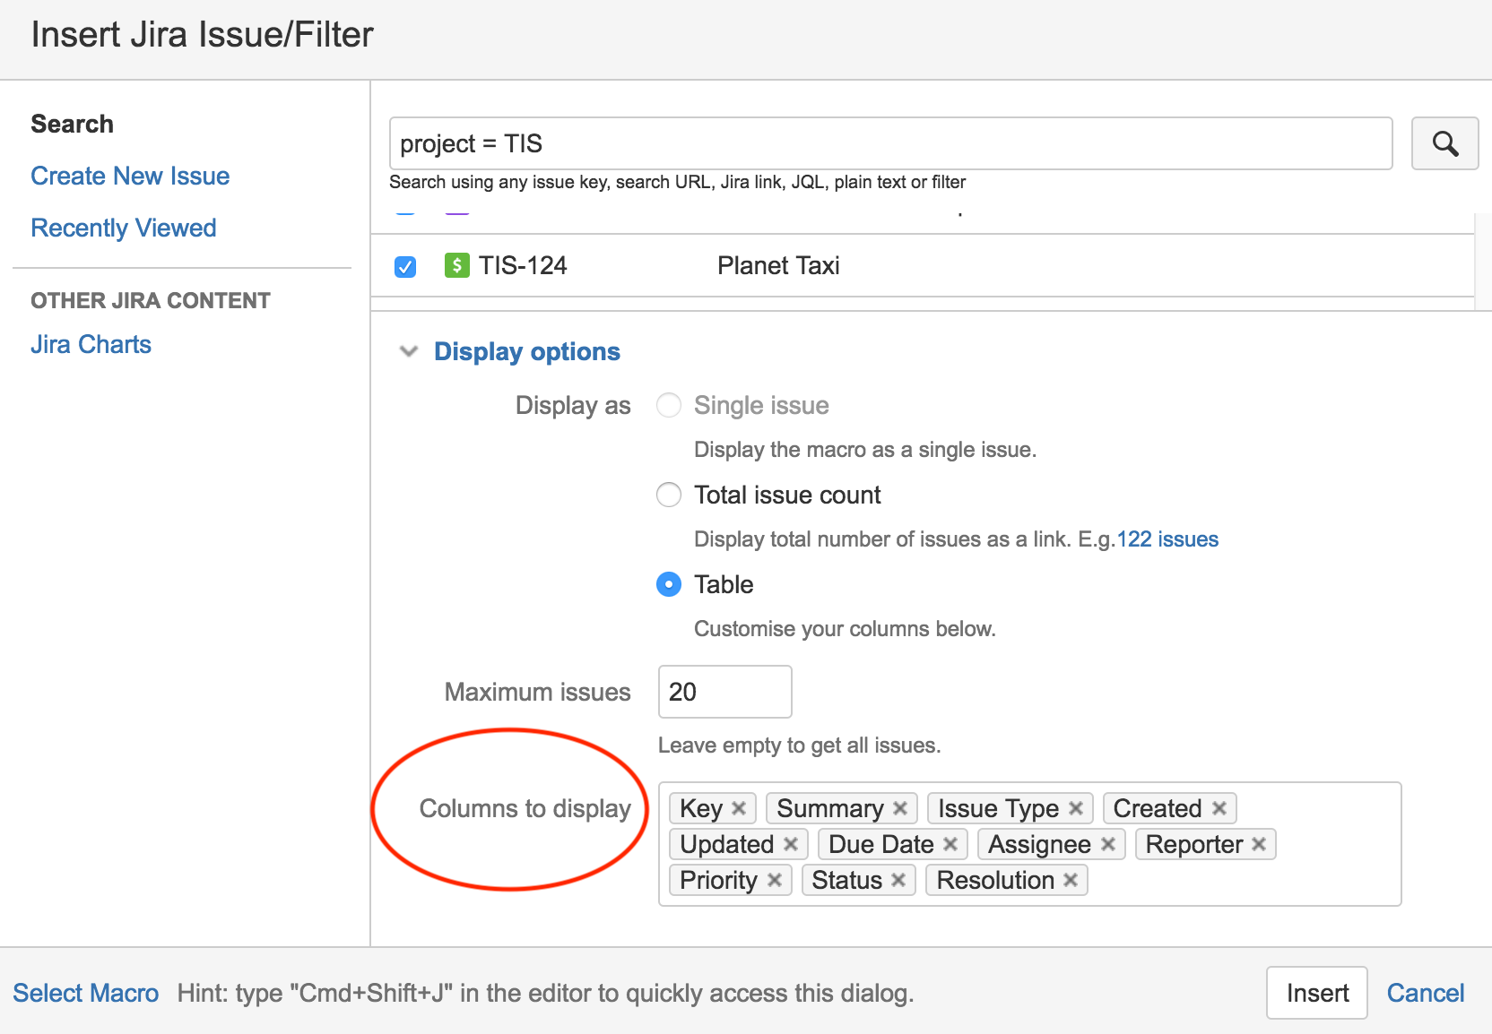Viewport: 1492px width, 1034px height.
Task: Click the green issue type icon beside TIS-124
Action: pyautogui.click(x=456, y=265)
